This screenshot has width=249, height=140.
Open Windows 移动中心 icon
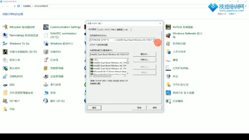pyautogui.click(x=46, y=43)
